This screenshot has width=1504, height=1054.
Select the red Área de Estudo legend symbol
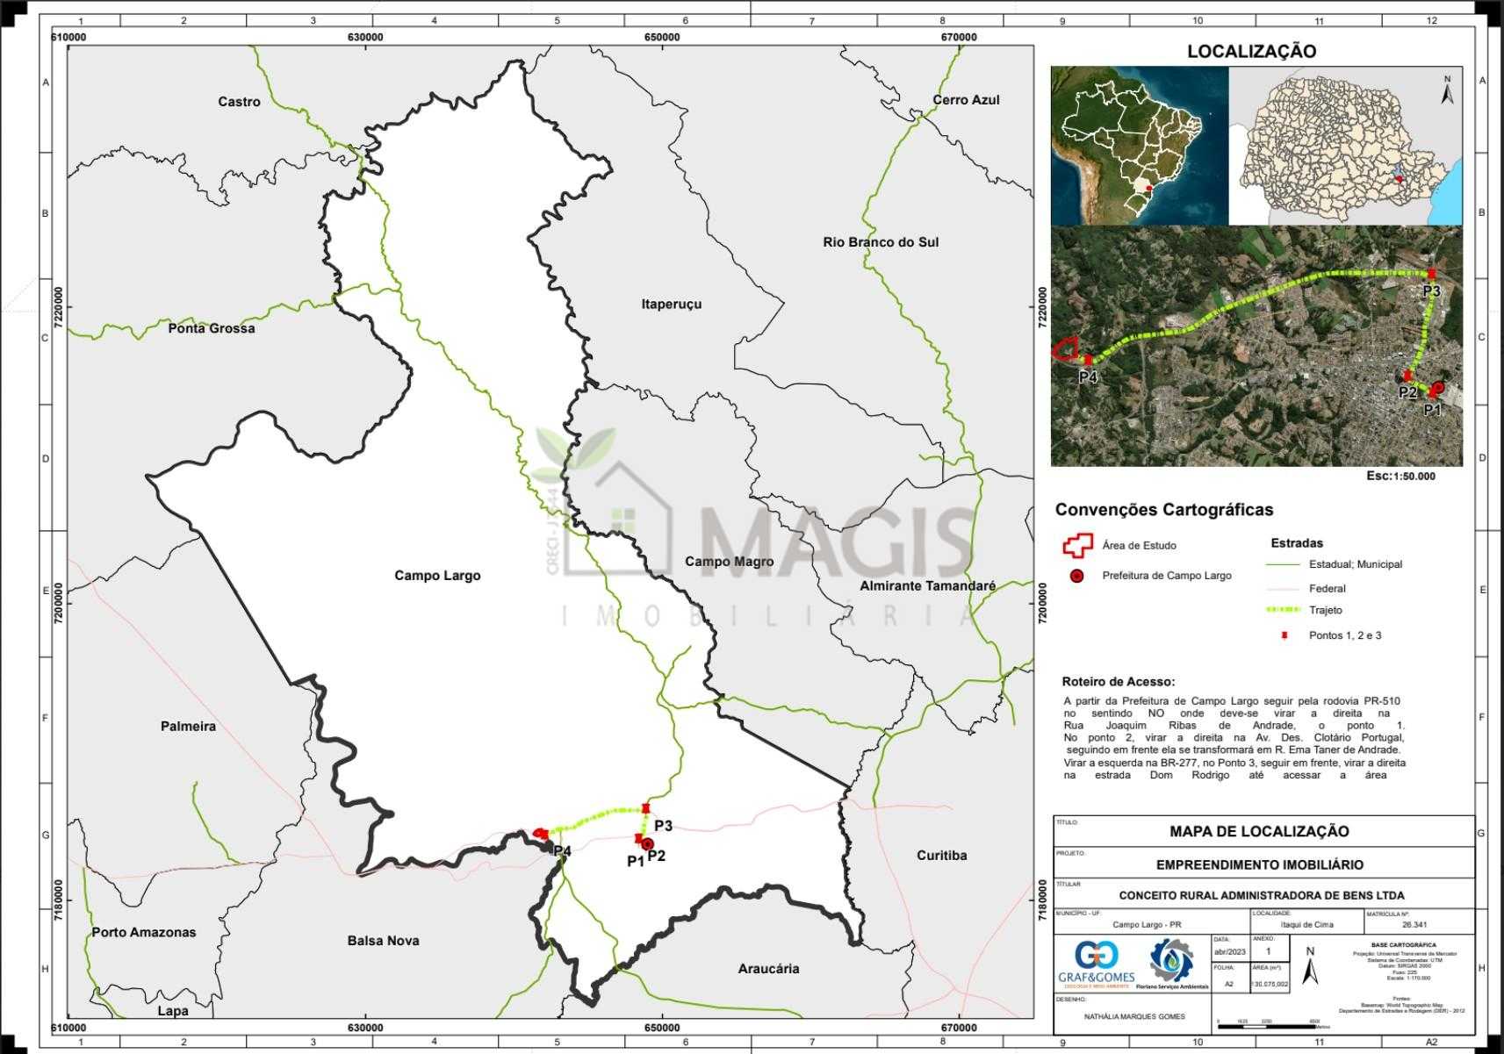pyautogui.click(x=1076, y=546)
